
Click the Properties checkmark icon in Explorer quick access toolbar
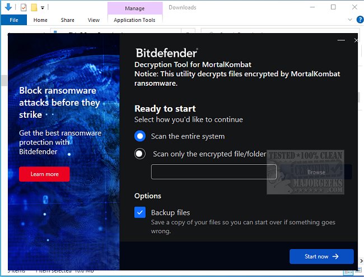coord(24,7)
